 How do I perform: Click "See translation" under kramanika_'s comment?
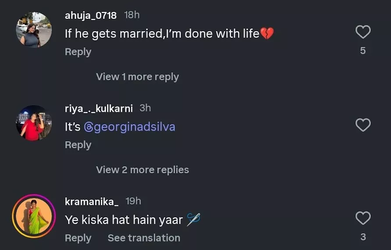pyautogui.click(x=144, y=238)
